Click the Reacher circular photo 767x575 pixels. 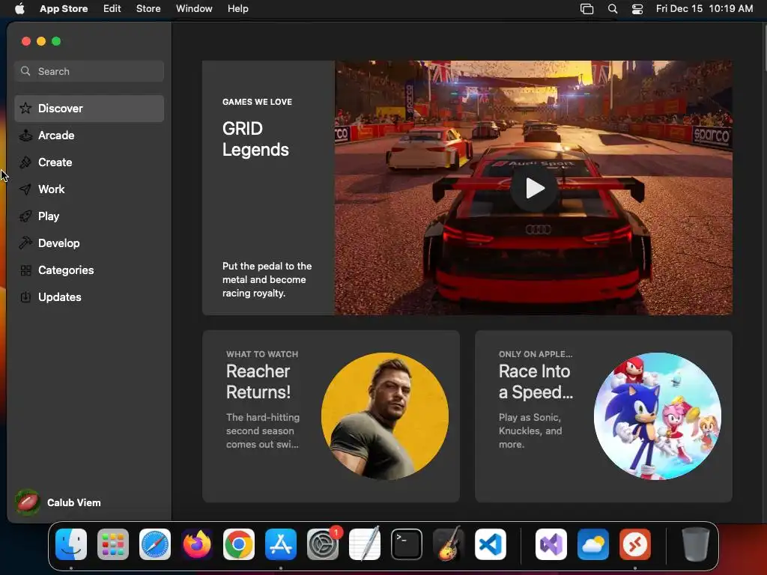tap(384, 416)
